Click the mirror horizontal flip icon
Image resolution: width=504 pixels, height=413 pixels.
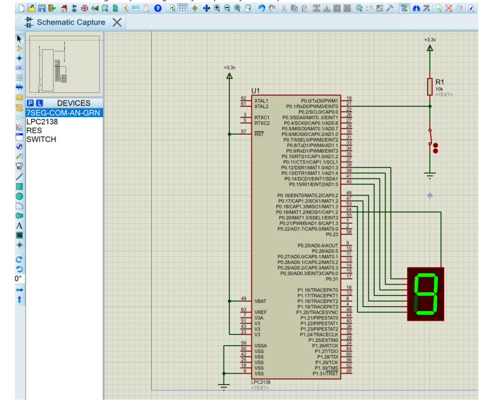click(20, 290)
